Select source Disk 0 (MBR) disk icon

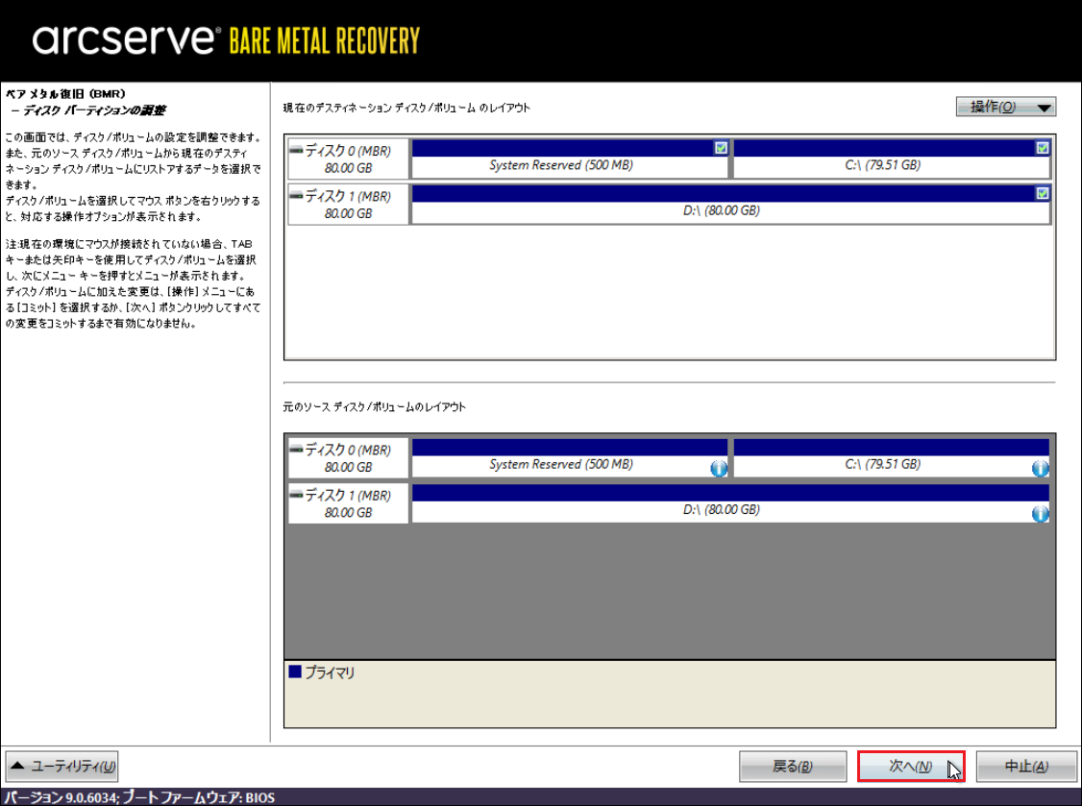(296, 450)
